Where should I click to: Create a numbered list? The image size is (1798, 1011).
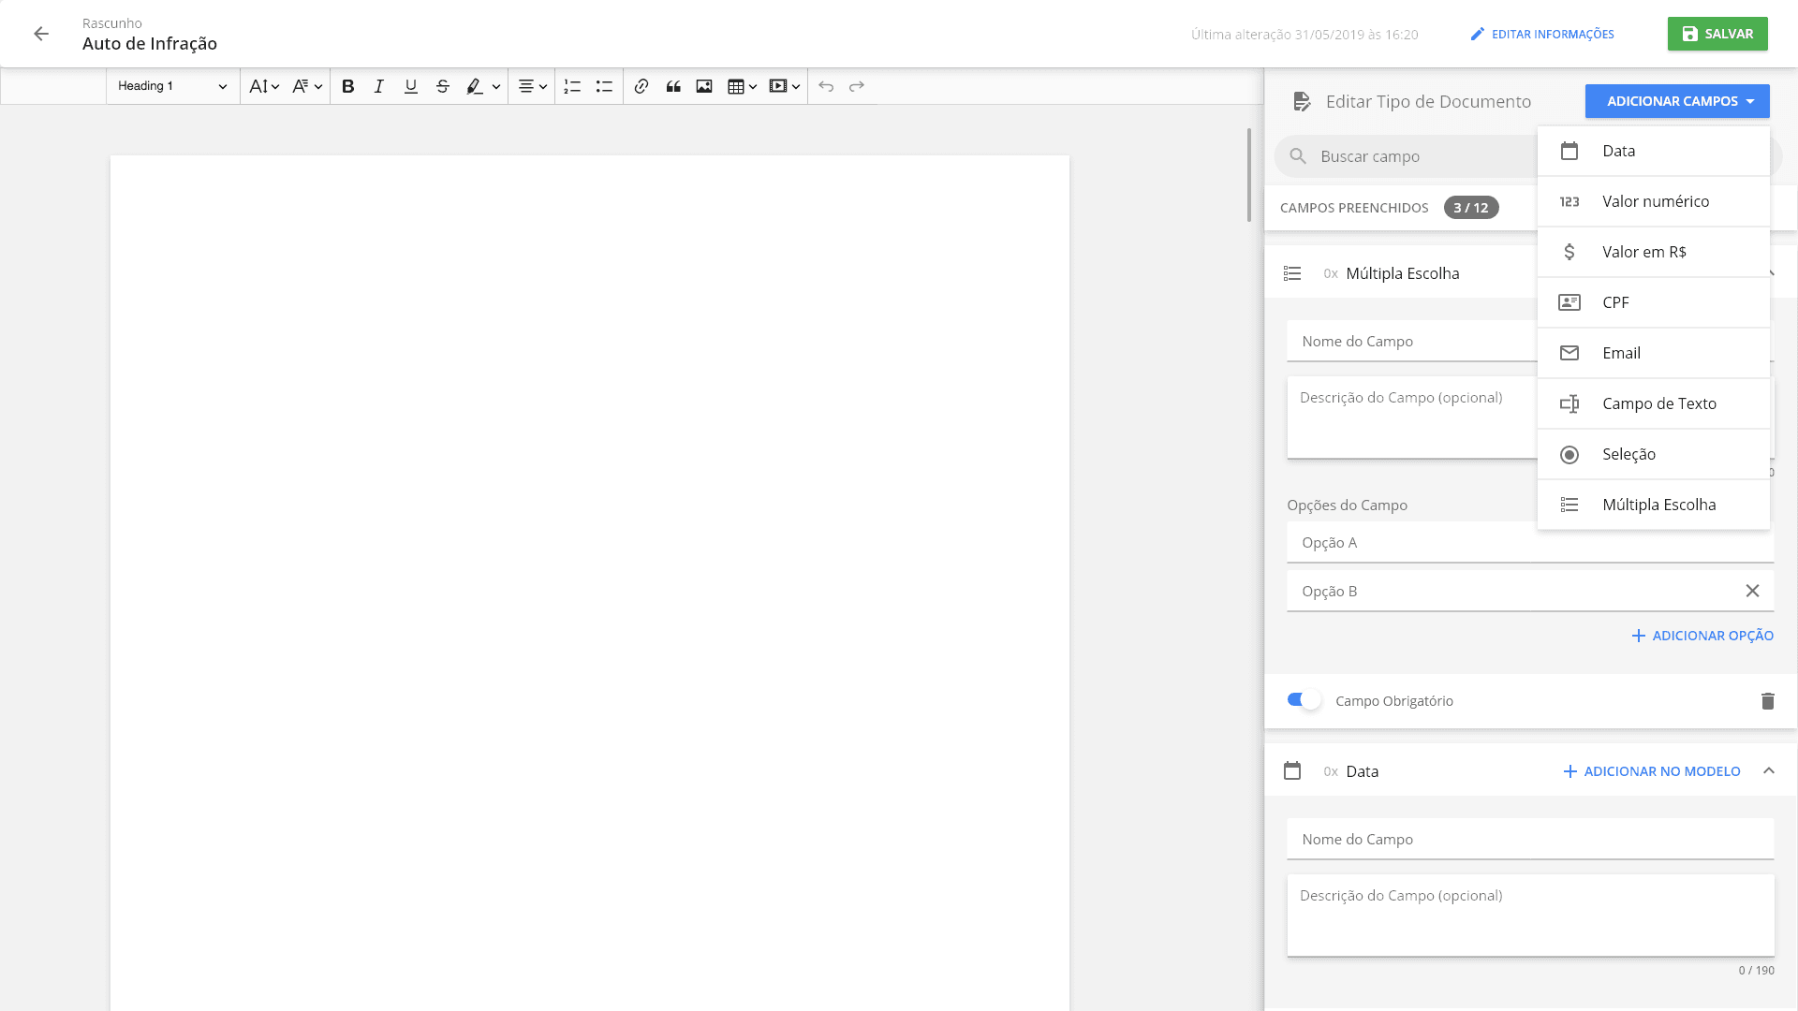[x=572, y=86]
